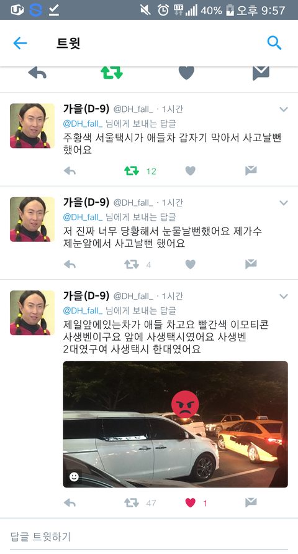The image size is (298, 554).
Task: Reply to the orange Seoul taxi tweet
Action: point(70,172)
